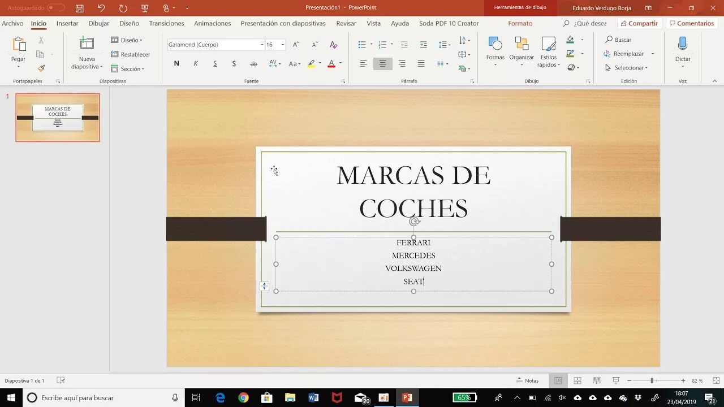Click the Notas button in status bar
This screenshot has height=407, width=724.
(527, 380)
